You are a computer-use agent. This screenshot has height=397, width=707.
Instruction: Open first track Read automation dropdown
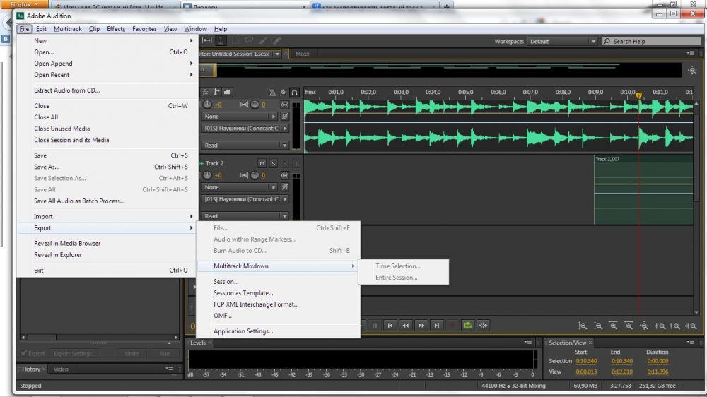(x=245, y=145)
